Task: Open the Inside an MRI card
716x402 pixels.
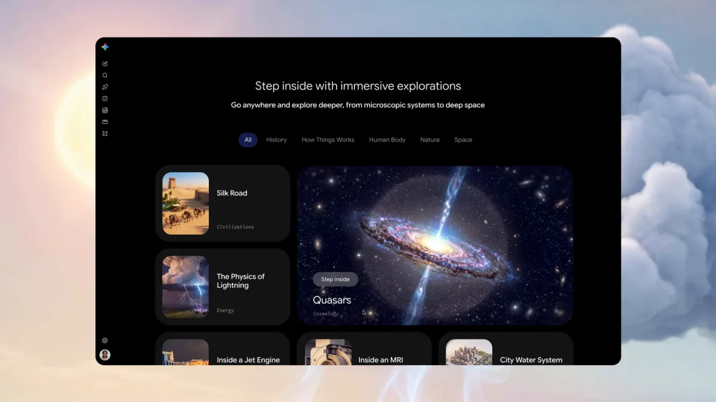Action: [x=364, y=348]
